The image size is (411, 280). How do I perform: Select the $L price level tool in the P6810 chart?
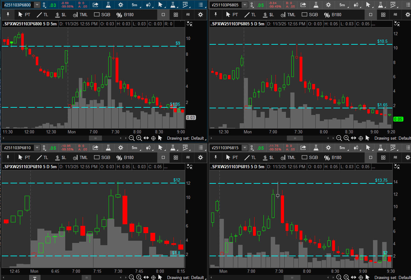click(60, 157)
